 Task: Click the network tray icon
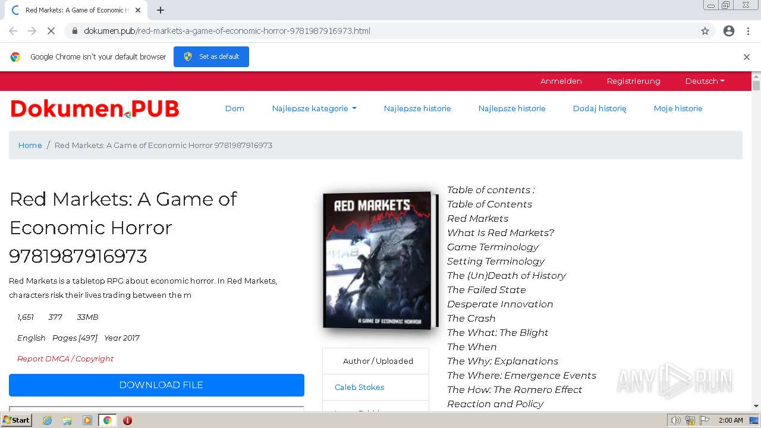690,420
